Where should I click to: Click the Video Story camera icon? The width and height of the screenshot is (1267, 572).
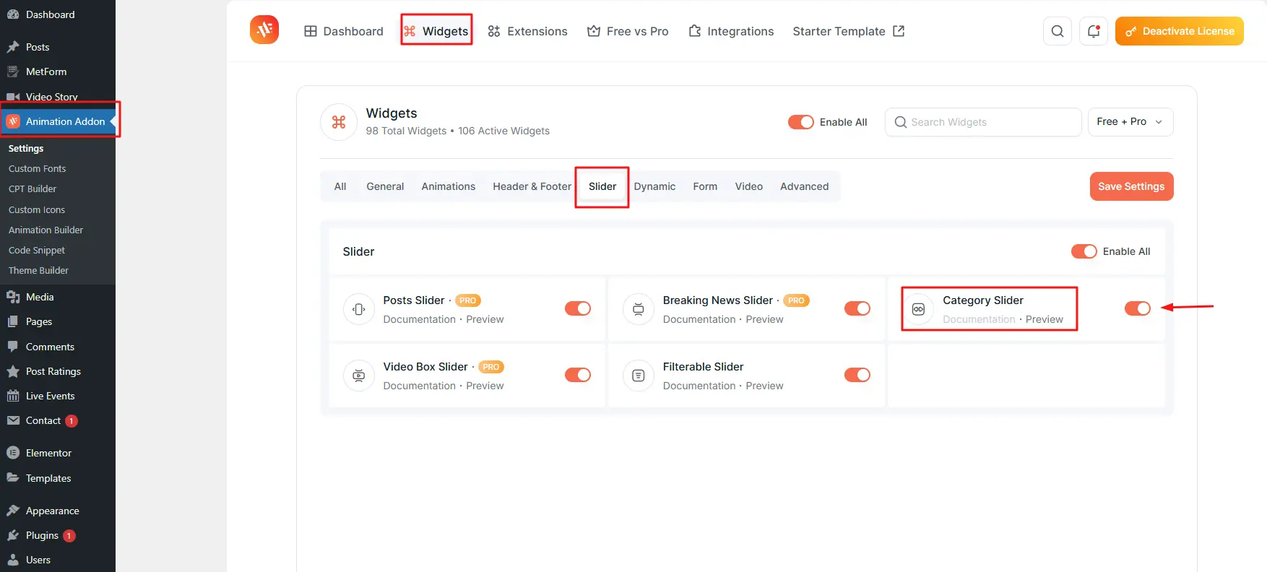click(13, 97)
